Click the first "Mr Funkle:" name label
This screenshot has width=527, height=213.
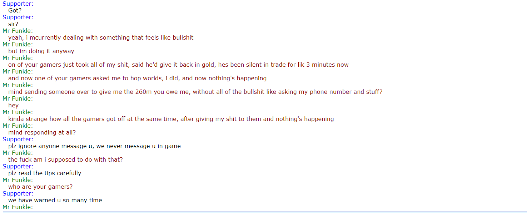tap(18, 31)
